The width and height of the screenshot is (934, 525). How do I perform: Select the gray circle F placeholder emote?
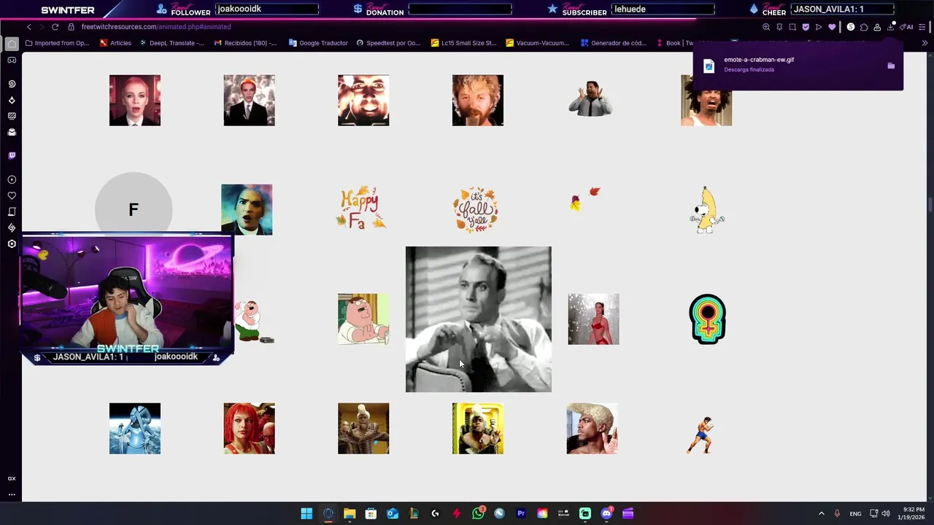coord(134,210)
